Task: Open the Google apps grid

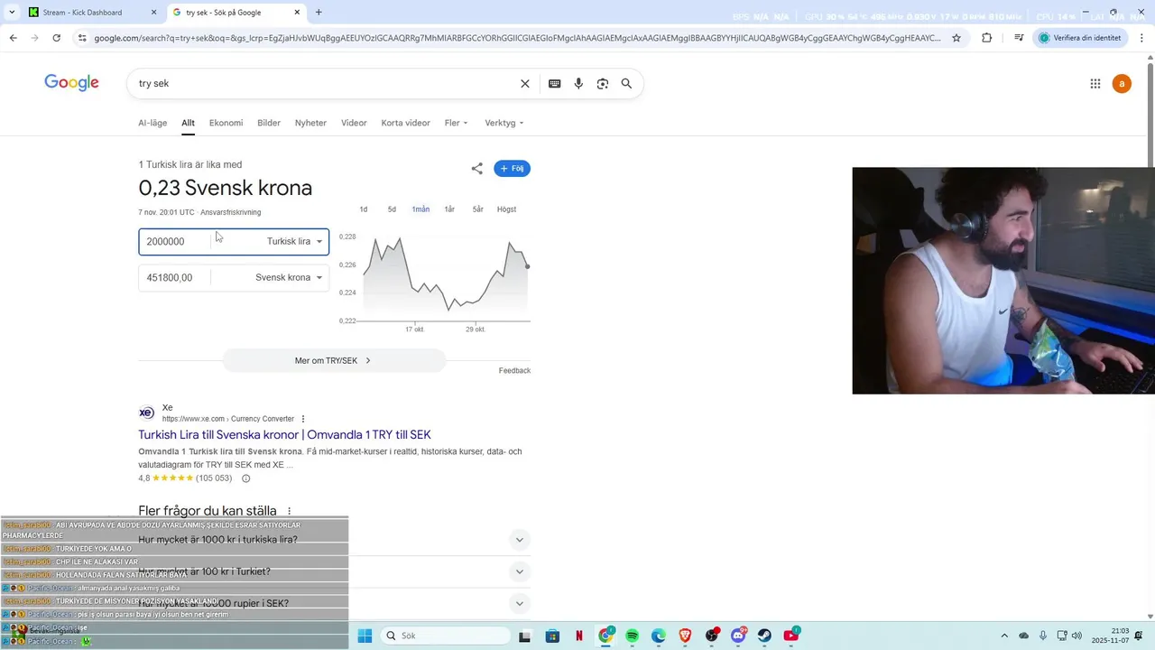Action: pos(1095,84)
